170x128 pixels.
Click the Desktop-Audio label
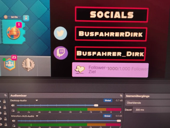click(18, 100)
